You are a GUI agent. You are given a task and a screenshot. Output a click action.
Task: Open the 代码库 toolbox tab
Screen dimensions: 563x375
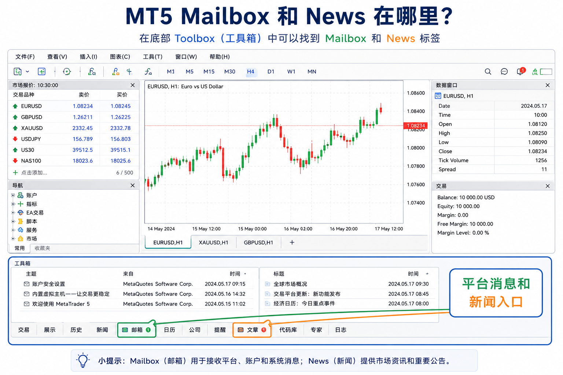click(x=288, y=330)
